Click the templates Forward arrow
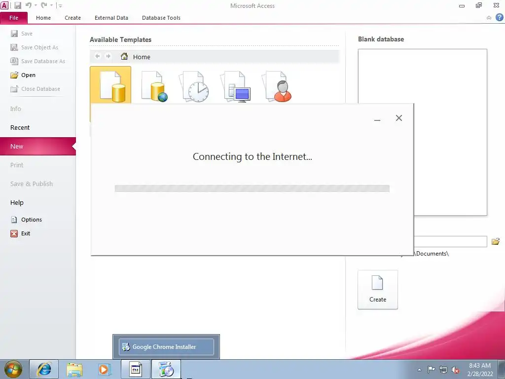 (108, 56)
